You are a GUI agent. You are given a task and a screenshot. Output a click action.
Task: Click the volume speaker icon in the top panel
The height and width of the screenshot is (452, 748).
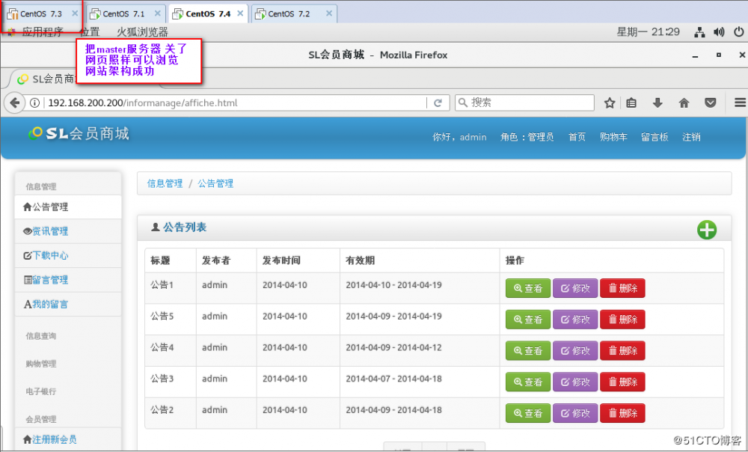point(719,33)
